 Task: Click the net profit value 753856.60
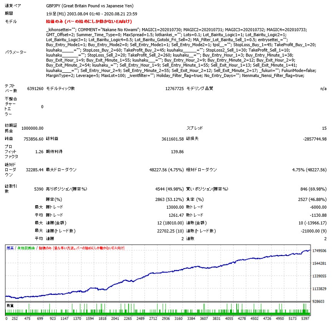(33, 139)
